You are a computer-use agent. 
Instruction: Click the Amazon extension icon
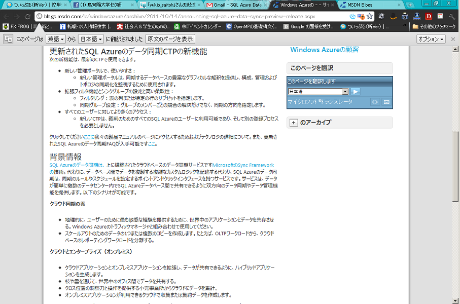pyautogui.click(x=393, y=16)
